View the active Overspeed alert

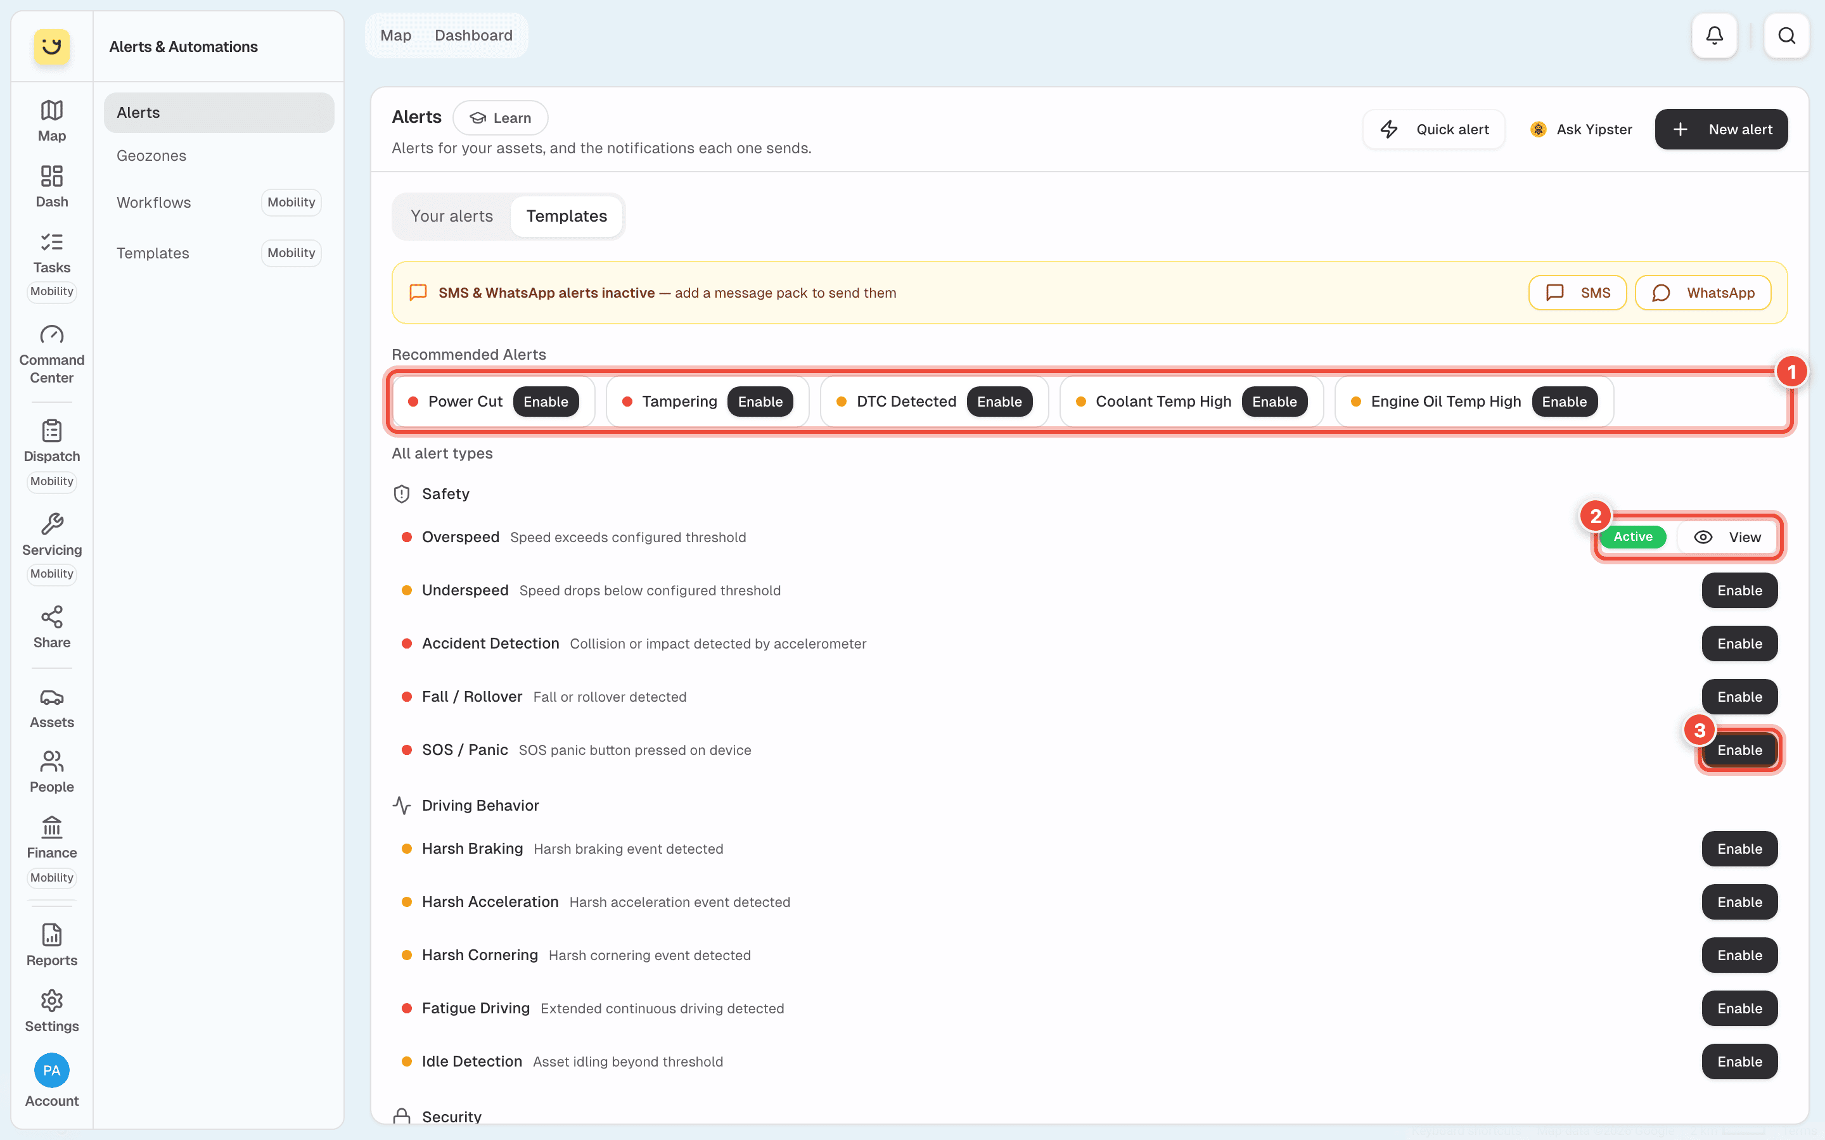coord(1727,537)
